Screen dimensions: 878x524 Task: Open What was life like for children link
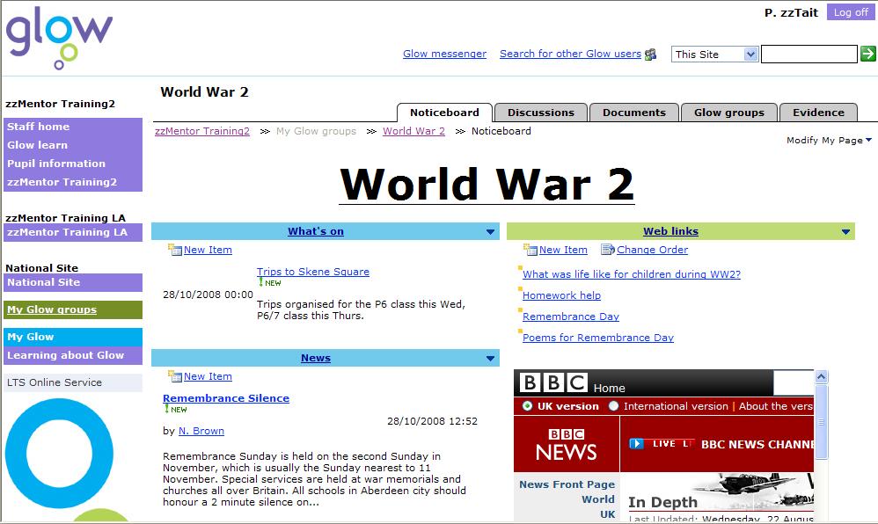[632, 274]
